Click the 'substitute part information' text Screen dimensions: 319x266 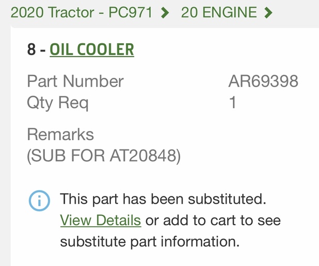(x=150, y=242)
